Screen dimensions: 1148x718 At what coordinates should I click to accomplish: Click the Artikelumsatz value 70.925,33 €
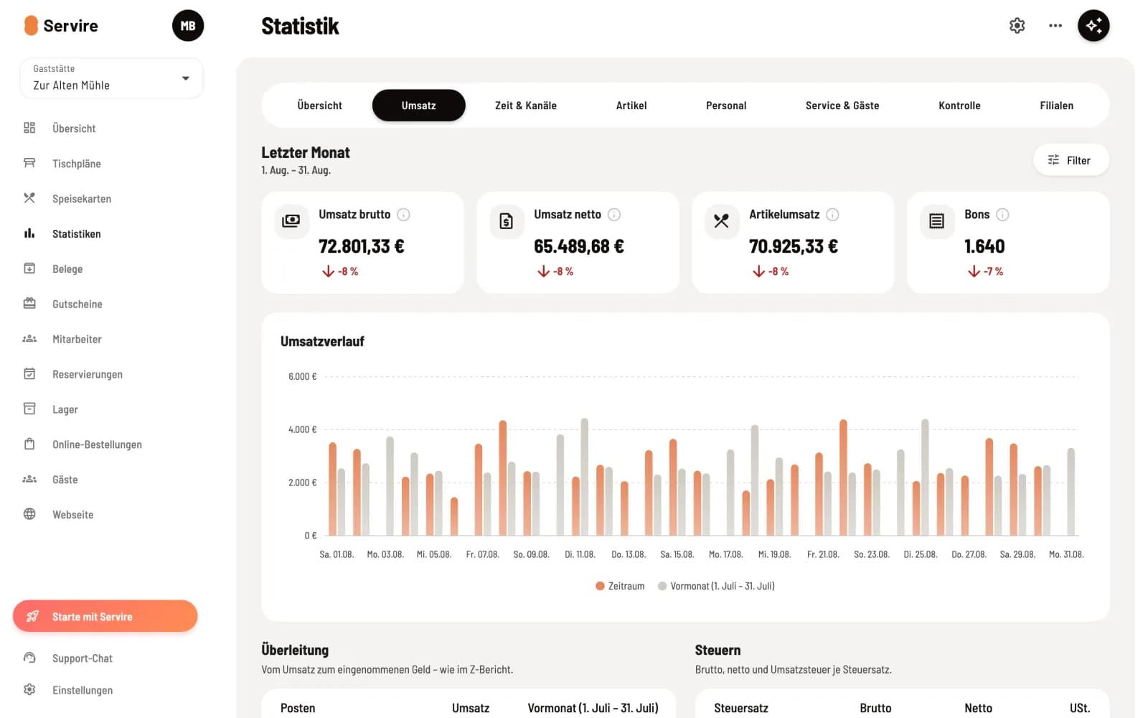coord(794,246)
